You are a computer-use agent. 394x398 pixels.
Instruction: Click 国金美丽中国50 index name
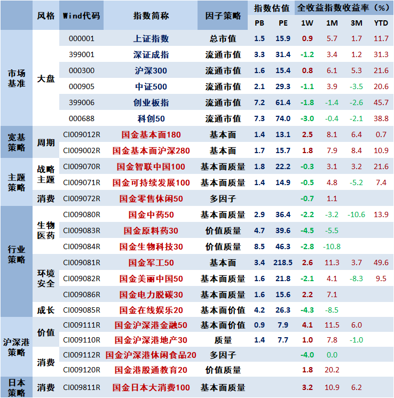point(151,278)
